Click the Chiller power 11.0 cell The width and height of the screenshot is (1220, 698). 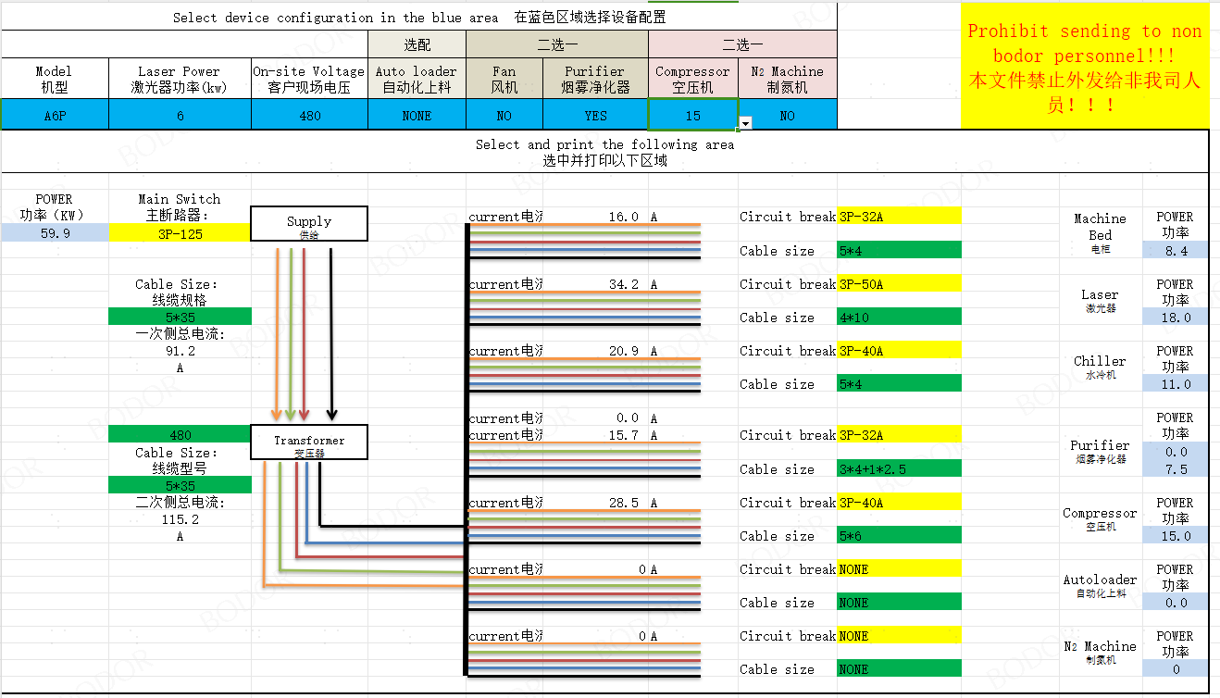click(x=1176, y=384)
